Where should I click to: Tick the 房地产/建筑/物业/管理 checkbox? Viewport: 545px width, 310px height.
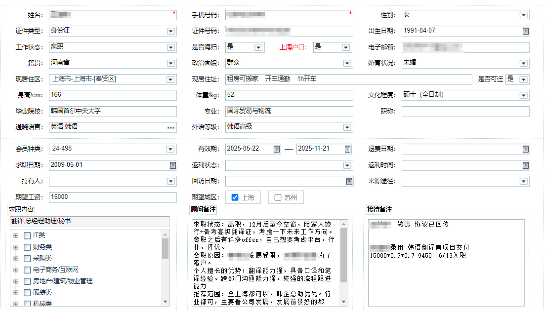point(27,281)
